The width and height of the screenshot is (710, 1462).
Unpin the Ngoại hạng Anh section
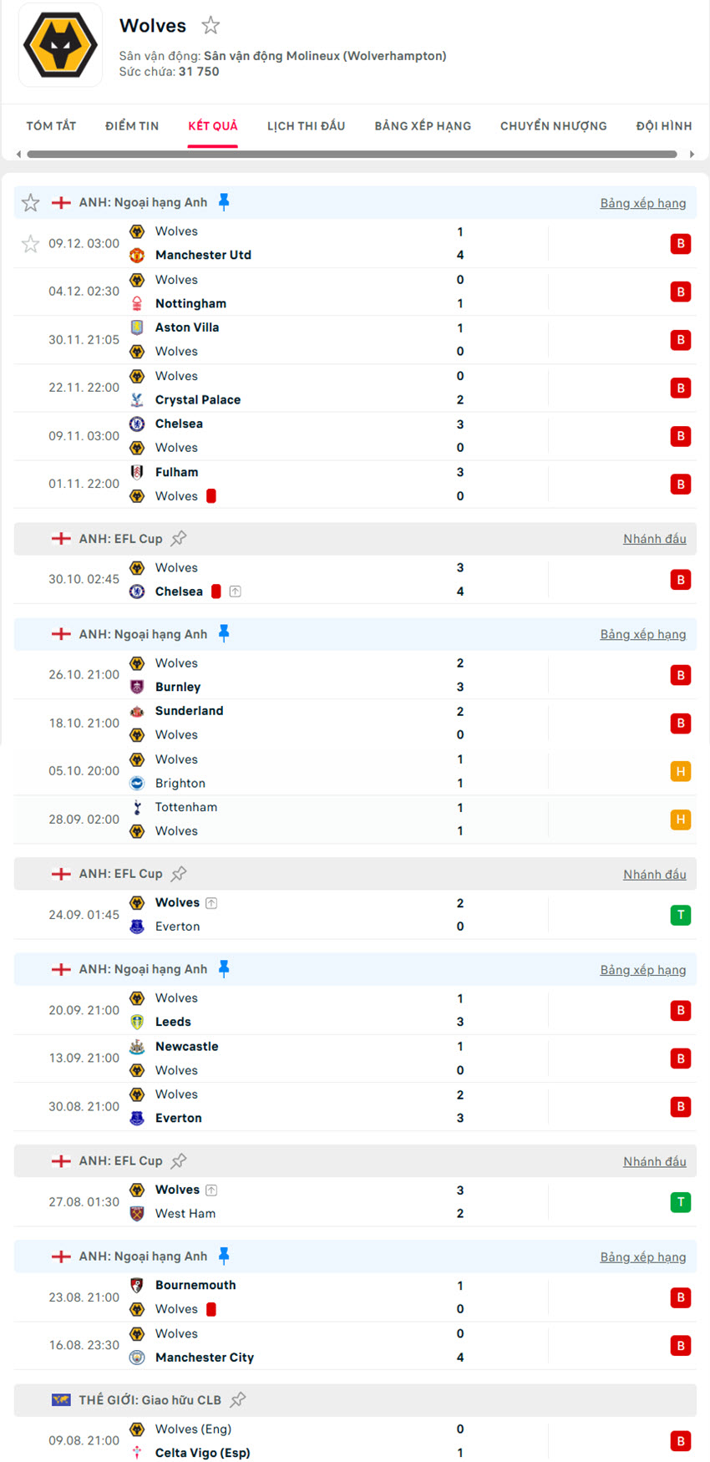[x=223, y=201]
